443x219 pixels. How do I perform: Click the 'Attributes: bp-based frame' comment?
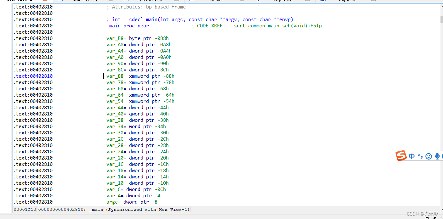point(146,7)
